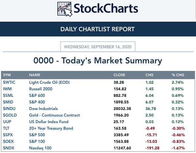This screenshot has width=196, height=153.
Task: Click the StockCharts wordmark text
Action: pyautogui.click(x=106, y=8)
